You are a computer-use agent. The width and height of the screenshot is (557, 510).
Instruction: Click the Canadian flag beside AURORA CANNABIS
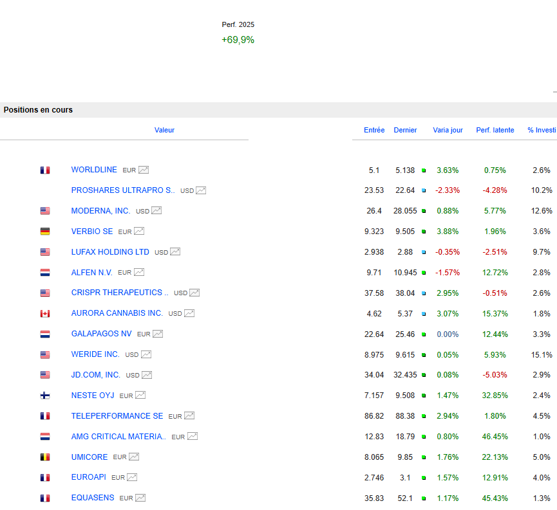(45, 314)
